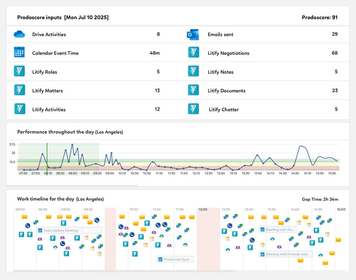Viewport: 356px width, 280px height.
Task: Click the Litify icon next to Litify Activities
Action: (20, 109)
